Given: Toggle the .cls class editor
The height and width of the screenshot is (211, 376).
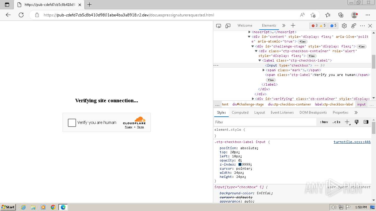Looking at the screenshot, I should (336, 122).
